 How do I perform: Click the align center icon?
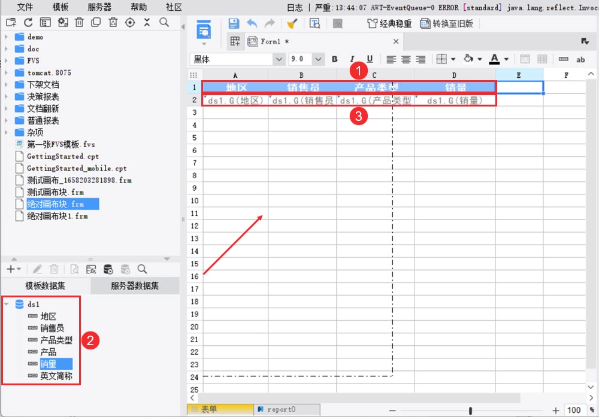coord(406,59)
